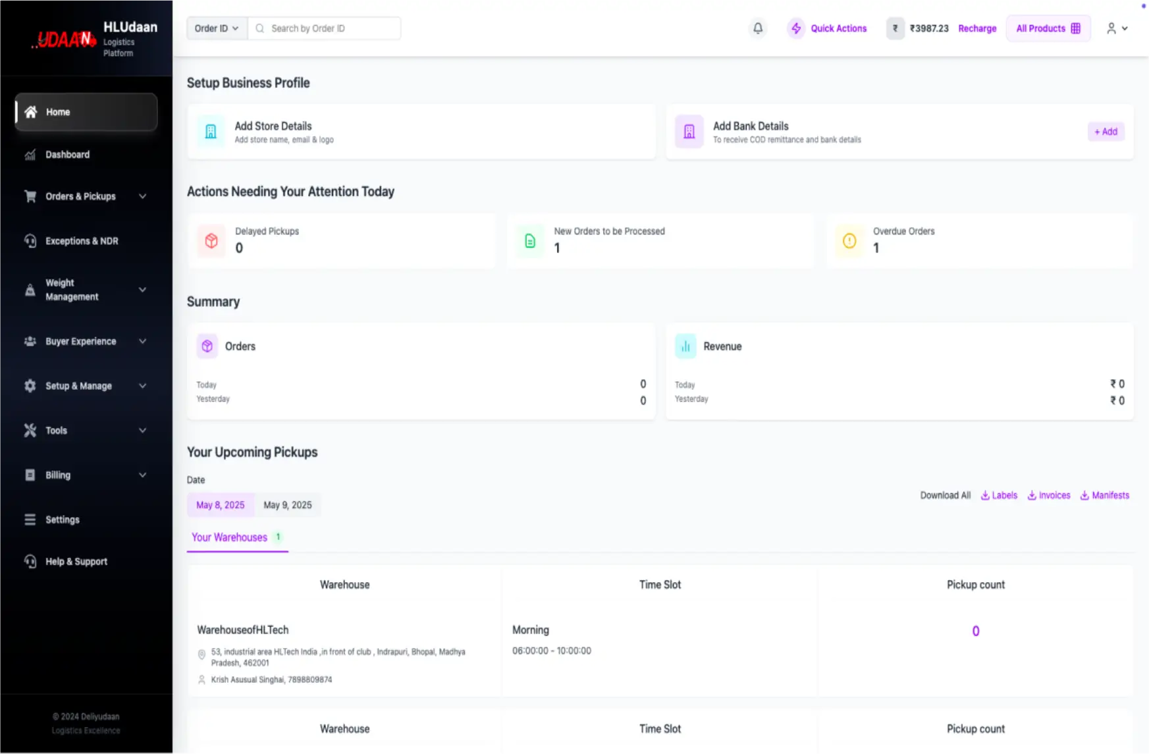
Task: Expand the Setup & Manage submenu chevron
Action: point(142,386)
